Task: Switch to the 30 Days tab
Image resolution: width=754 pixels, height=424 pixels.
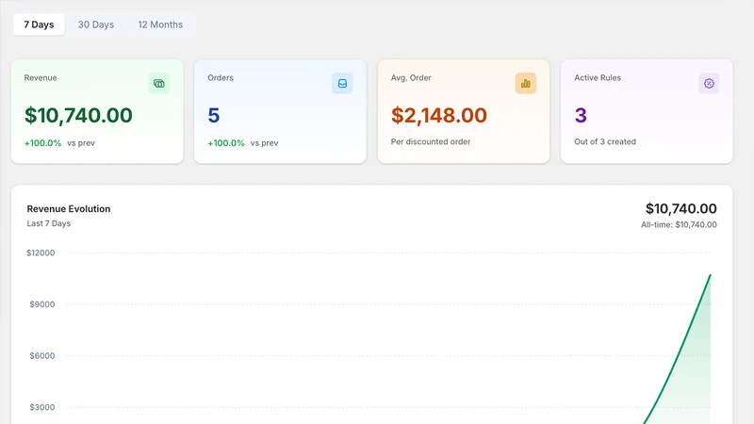Action: (96, 24)
